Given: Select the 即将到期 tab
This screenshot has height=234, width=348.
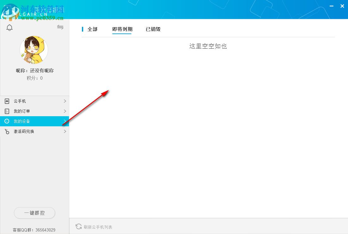Looking at the screenshot, I should point(122,29).
